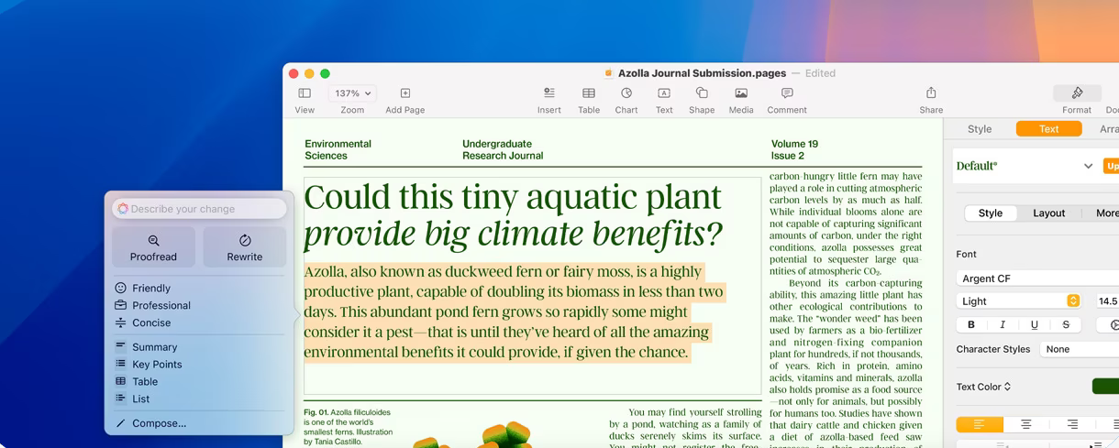Add a Chart using the toolbar icon
1119x448 pixels.
pos(626,93)
